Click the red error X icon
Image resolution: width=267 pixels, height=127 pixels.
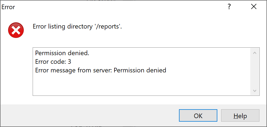tap(16, 30)
